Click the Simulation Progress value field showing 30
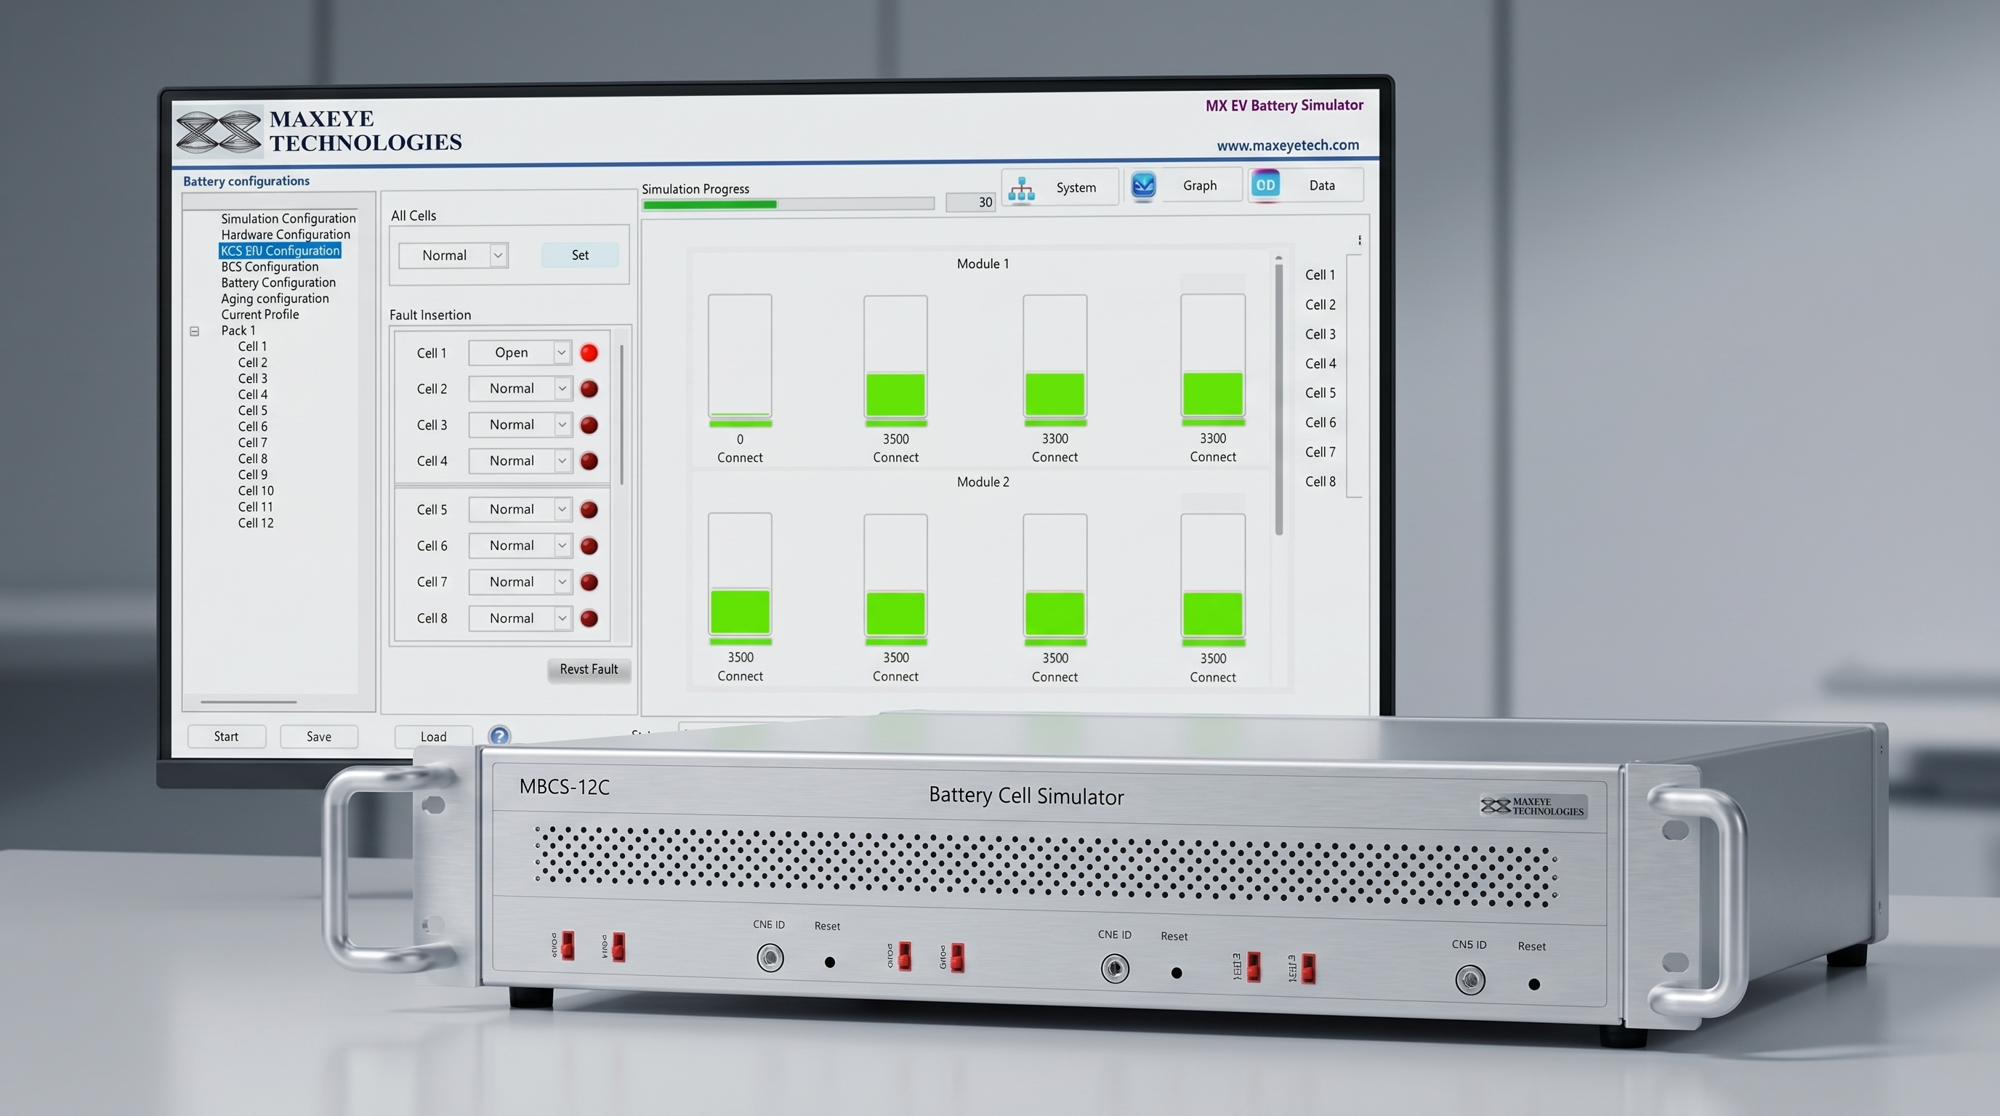2000x1116 pixels. tap(969, 203)
